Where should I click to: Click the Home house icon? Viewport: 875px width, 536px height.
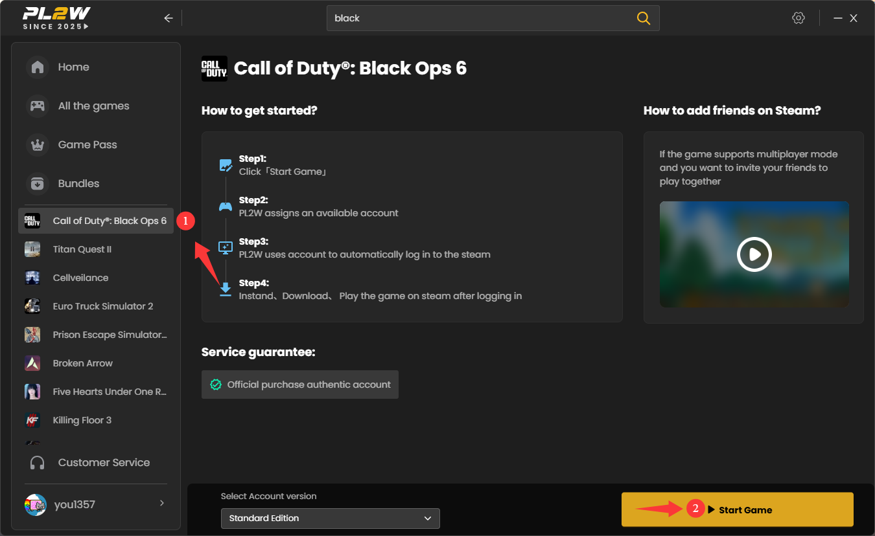click(x=38, y=67)
